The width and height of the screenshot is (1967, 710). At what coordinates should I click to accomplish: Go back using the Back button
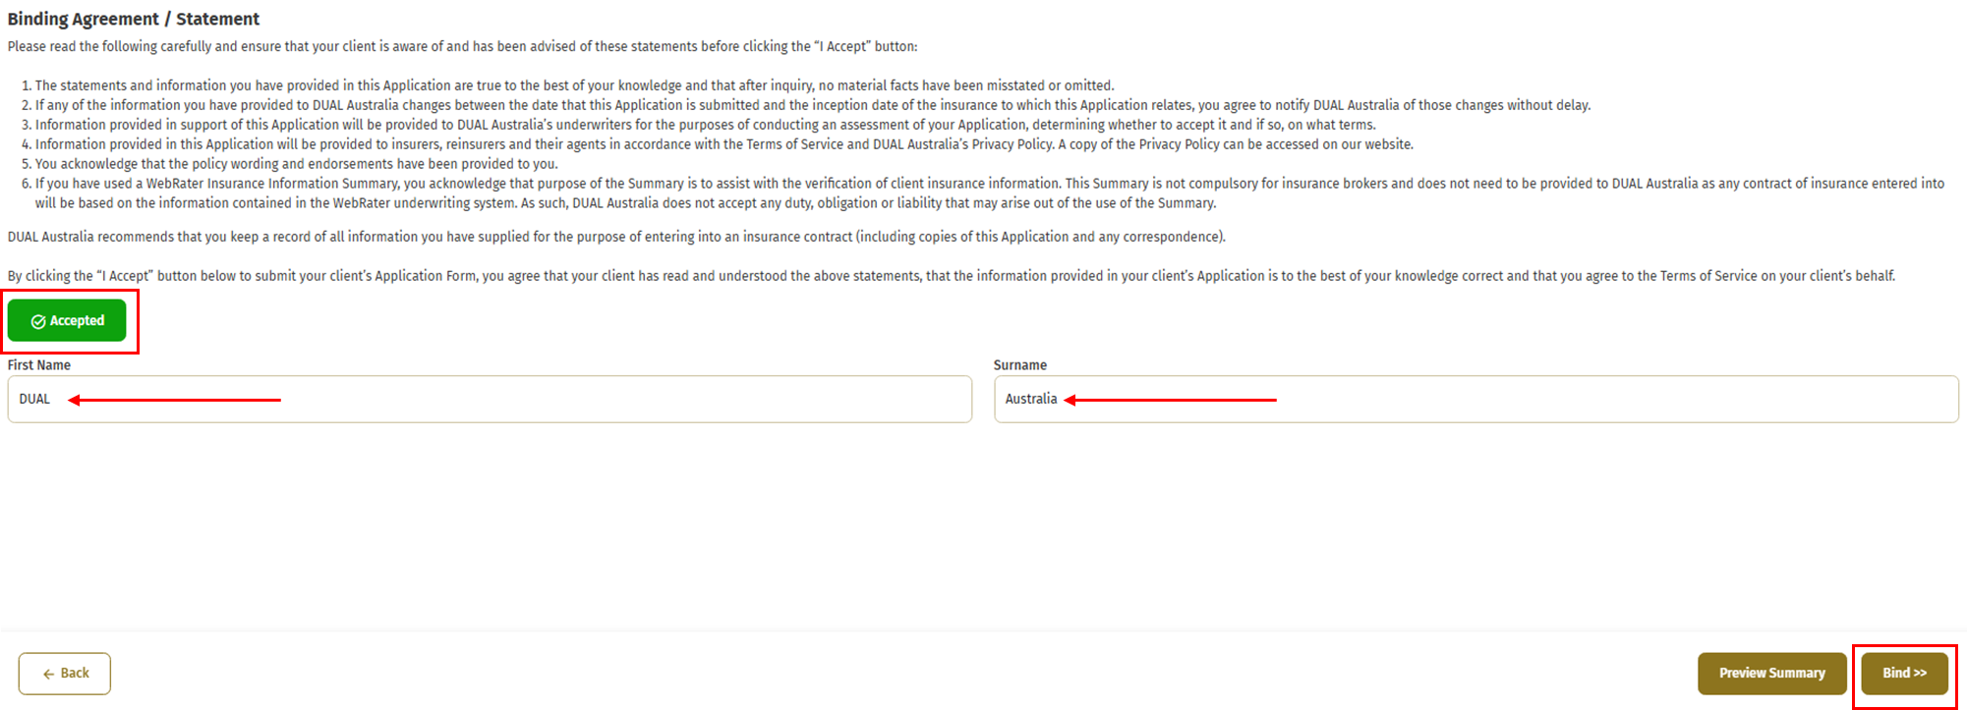[x=65, y=674]
